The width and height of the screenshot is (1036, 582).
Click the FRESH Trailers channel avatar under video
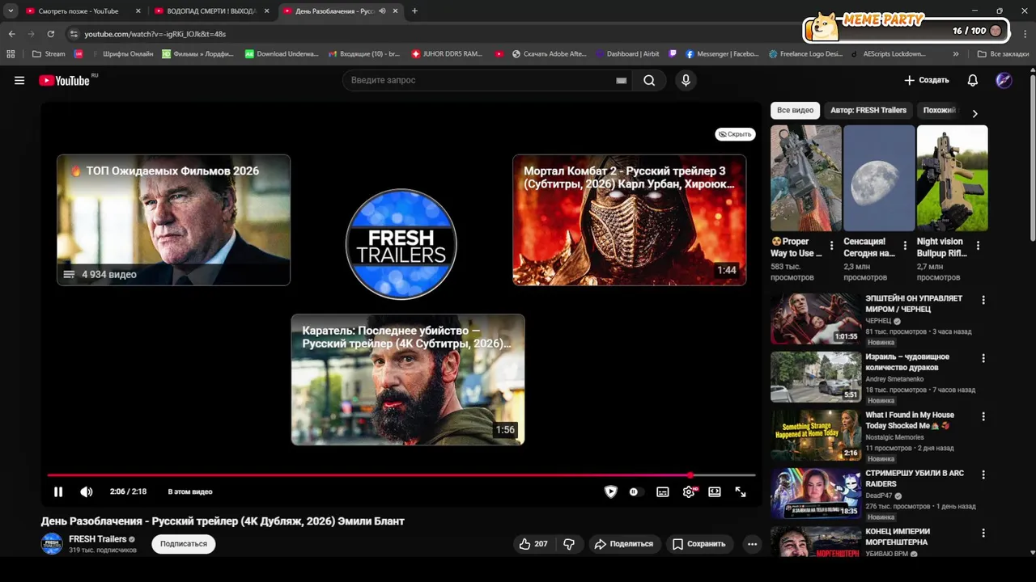(x=52, y=544)
